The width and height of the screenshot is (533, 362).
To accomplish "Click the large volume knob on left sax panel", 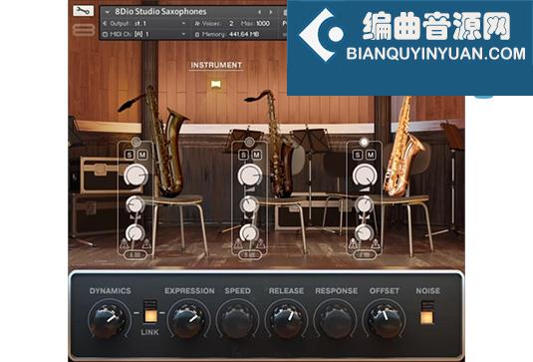I will coord(135,176).
